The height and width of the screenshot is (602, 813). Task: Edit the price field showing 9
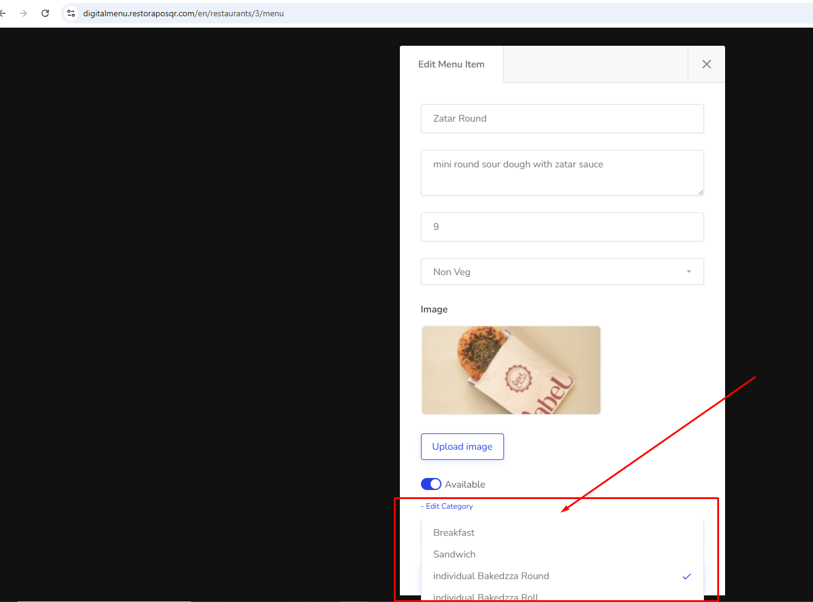562,227
